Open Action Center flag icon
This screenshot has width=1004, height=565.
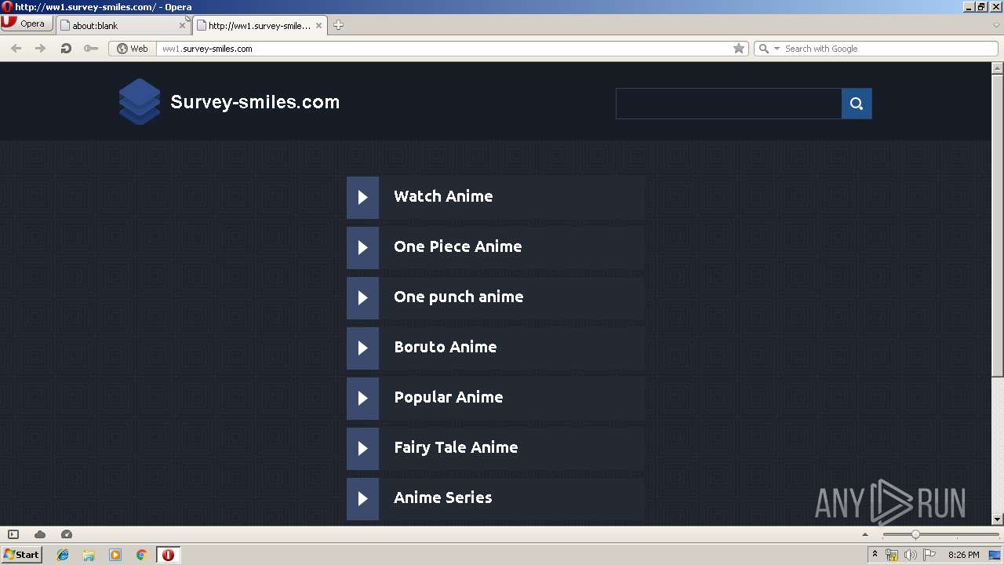(929, 555)
